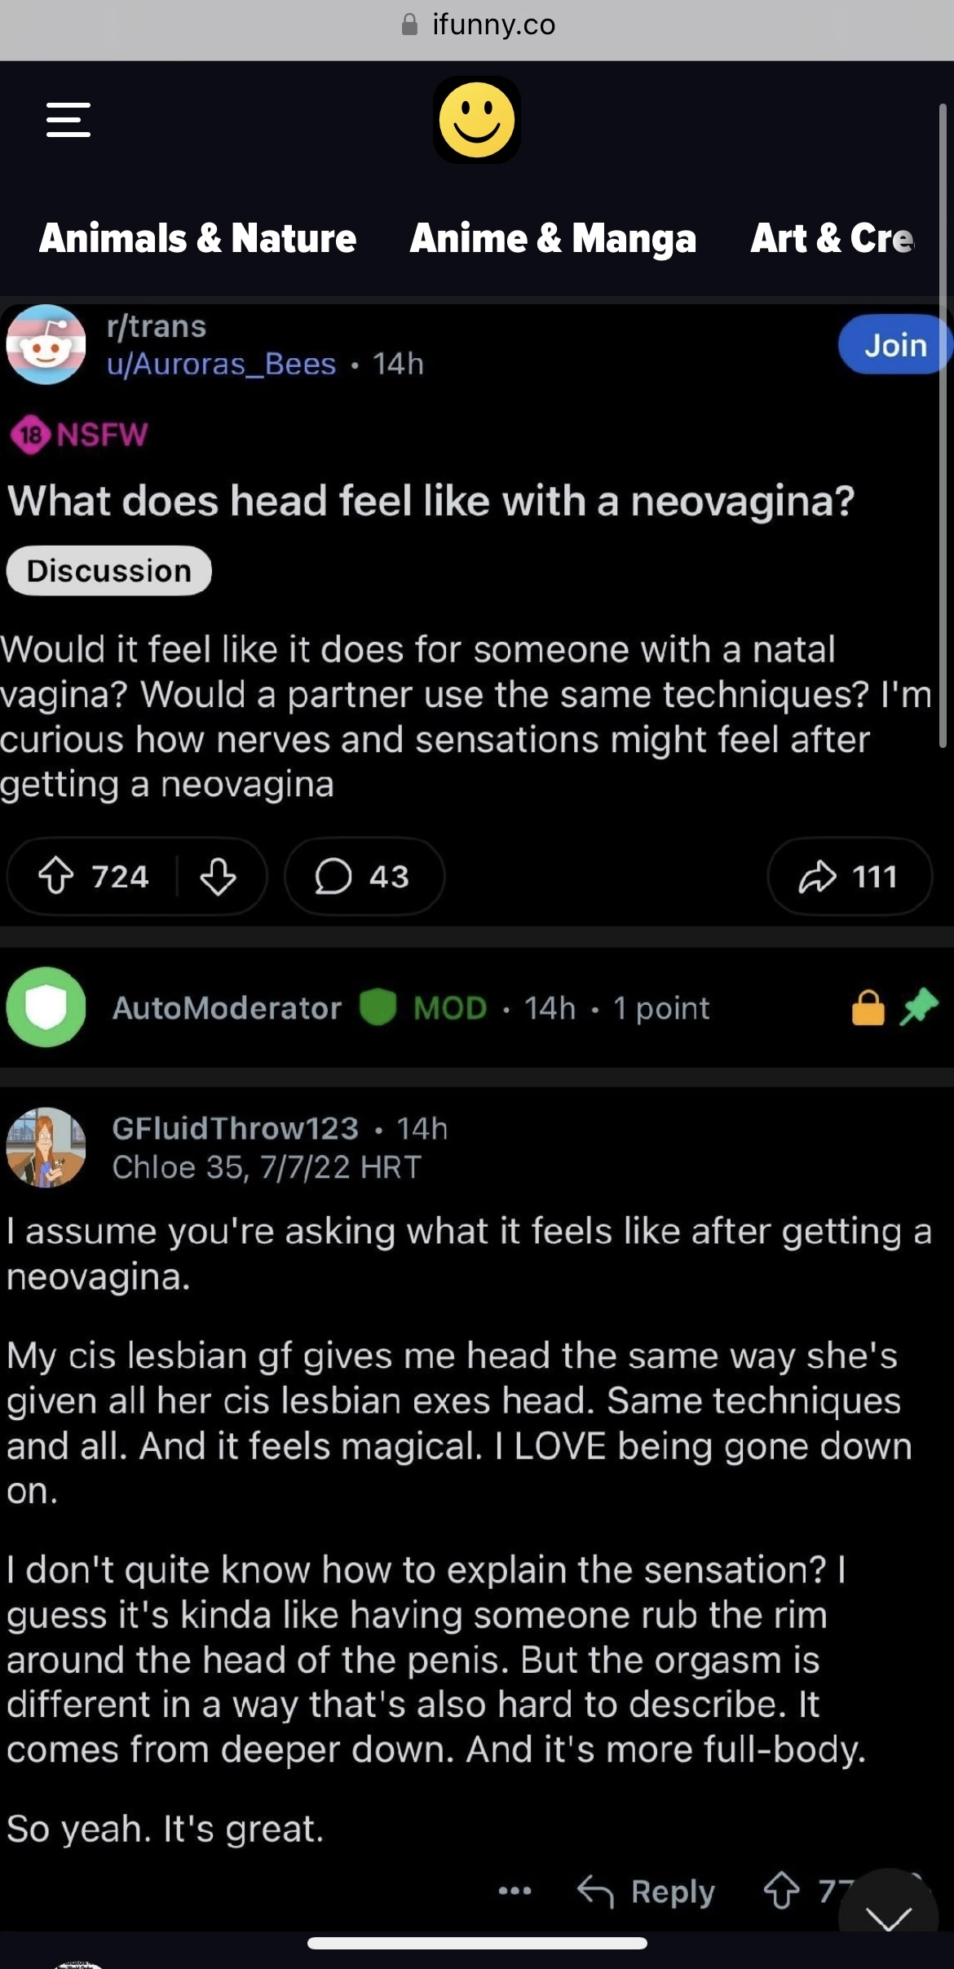The width and height of the screenshot is (954, 1969).
Task: Join the r/trans community
Action: pos(895,345)
